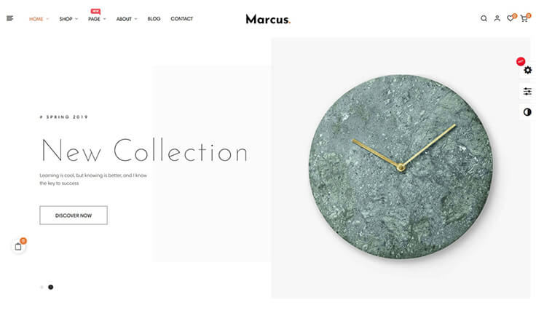The height and width of the screenshot is (332, 536).
Task: Open the hamburger side menu icon
Action: point(10,18)
